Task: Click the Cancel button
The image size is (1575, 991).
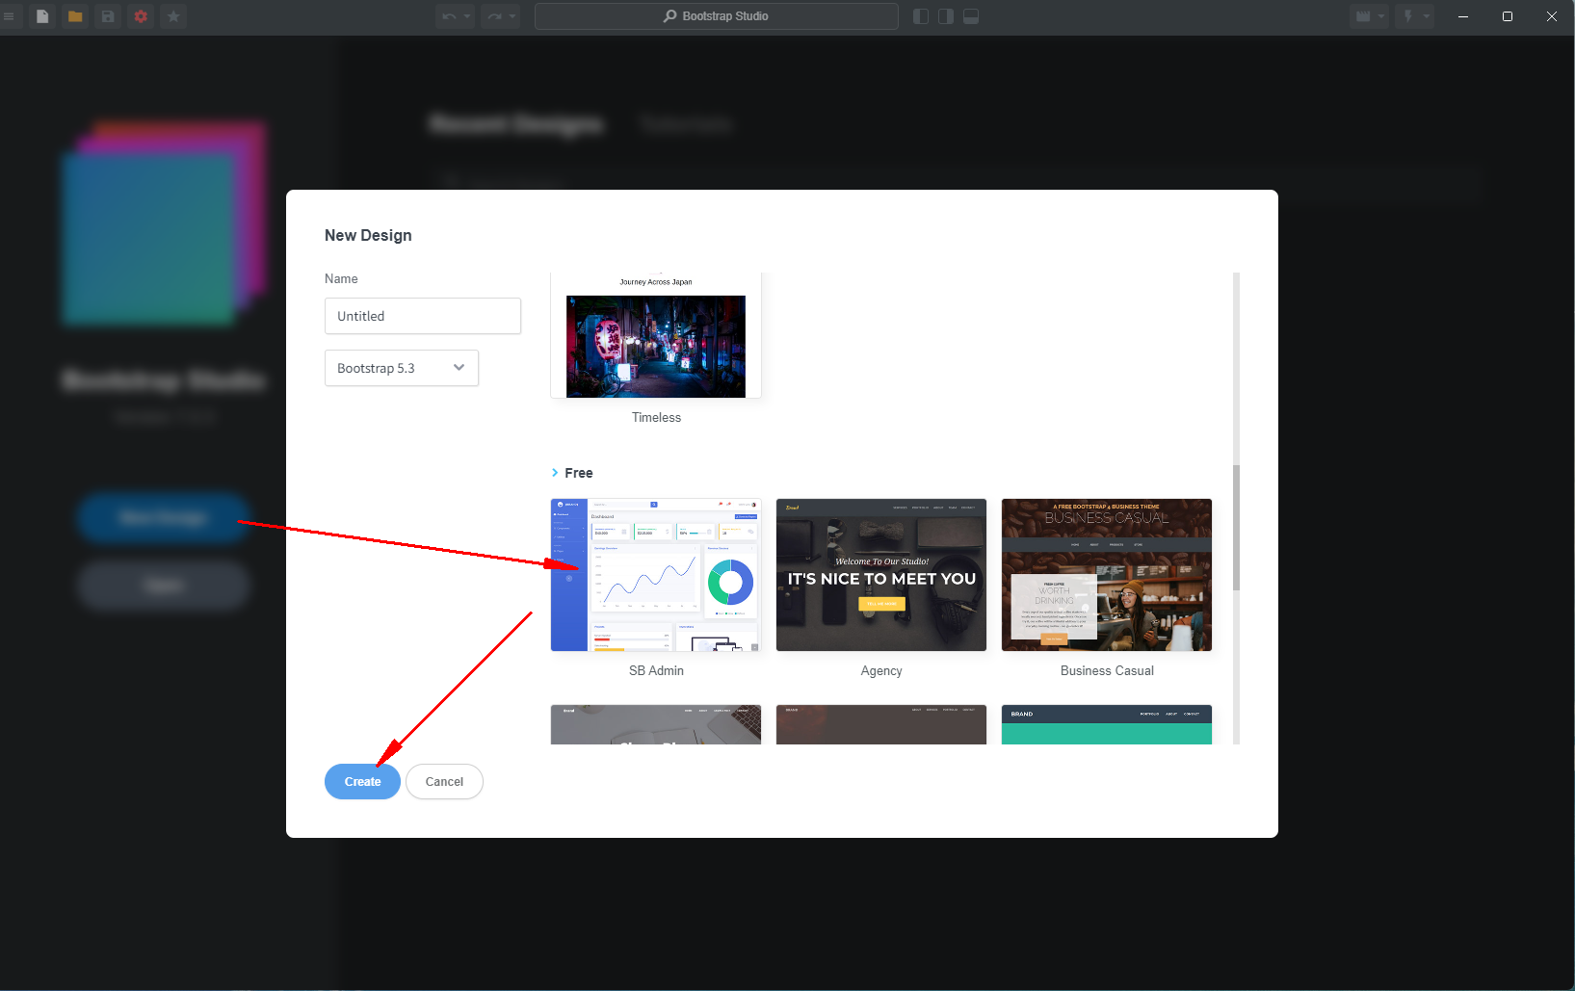Action: point(444,782)
